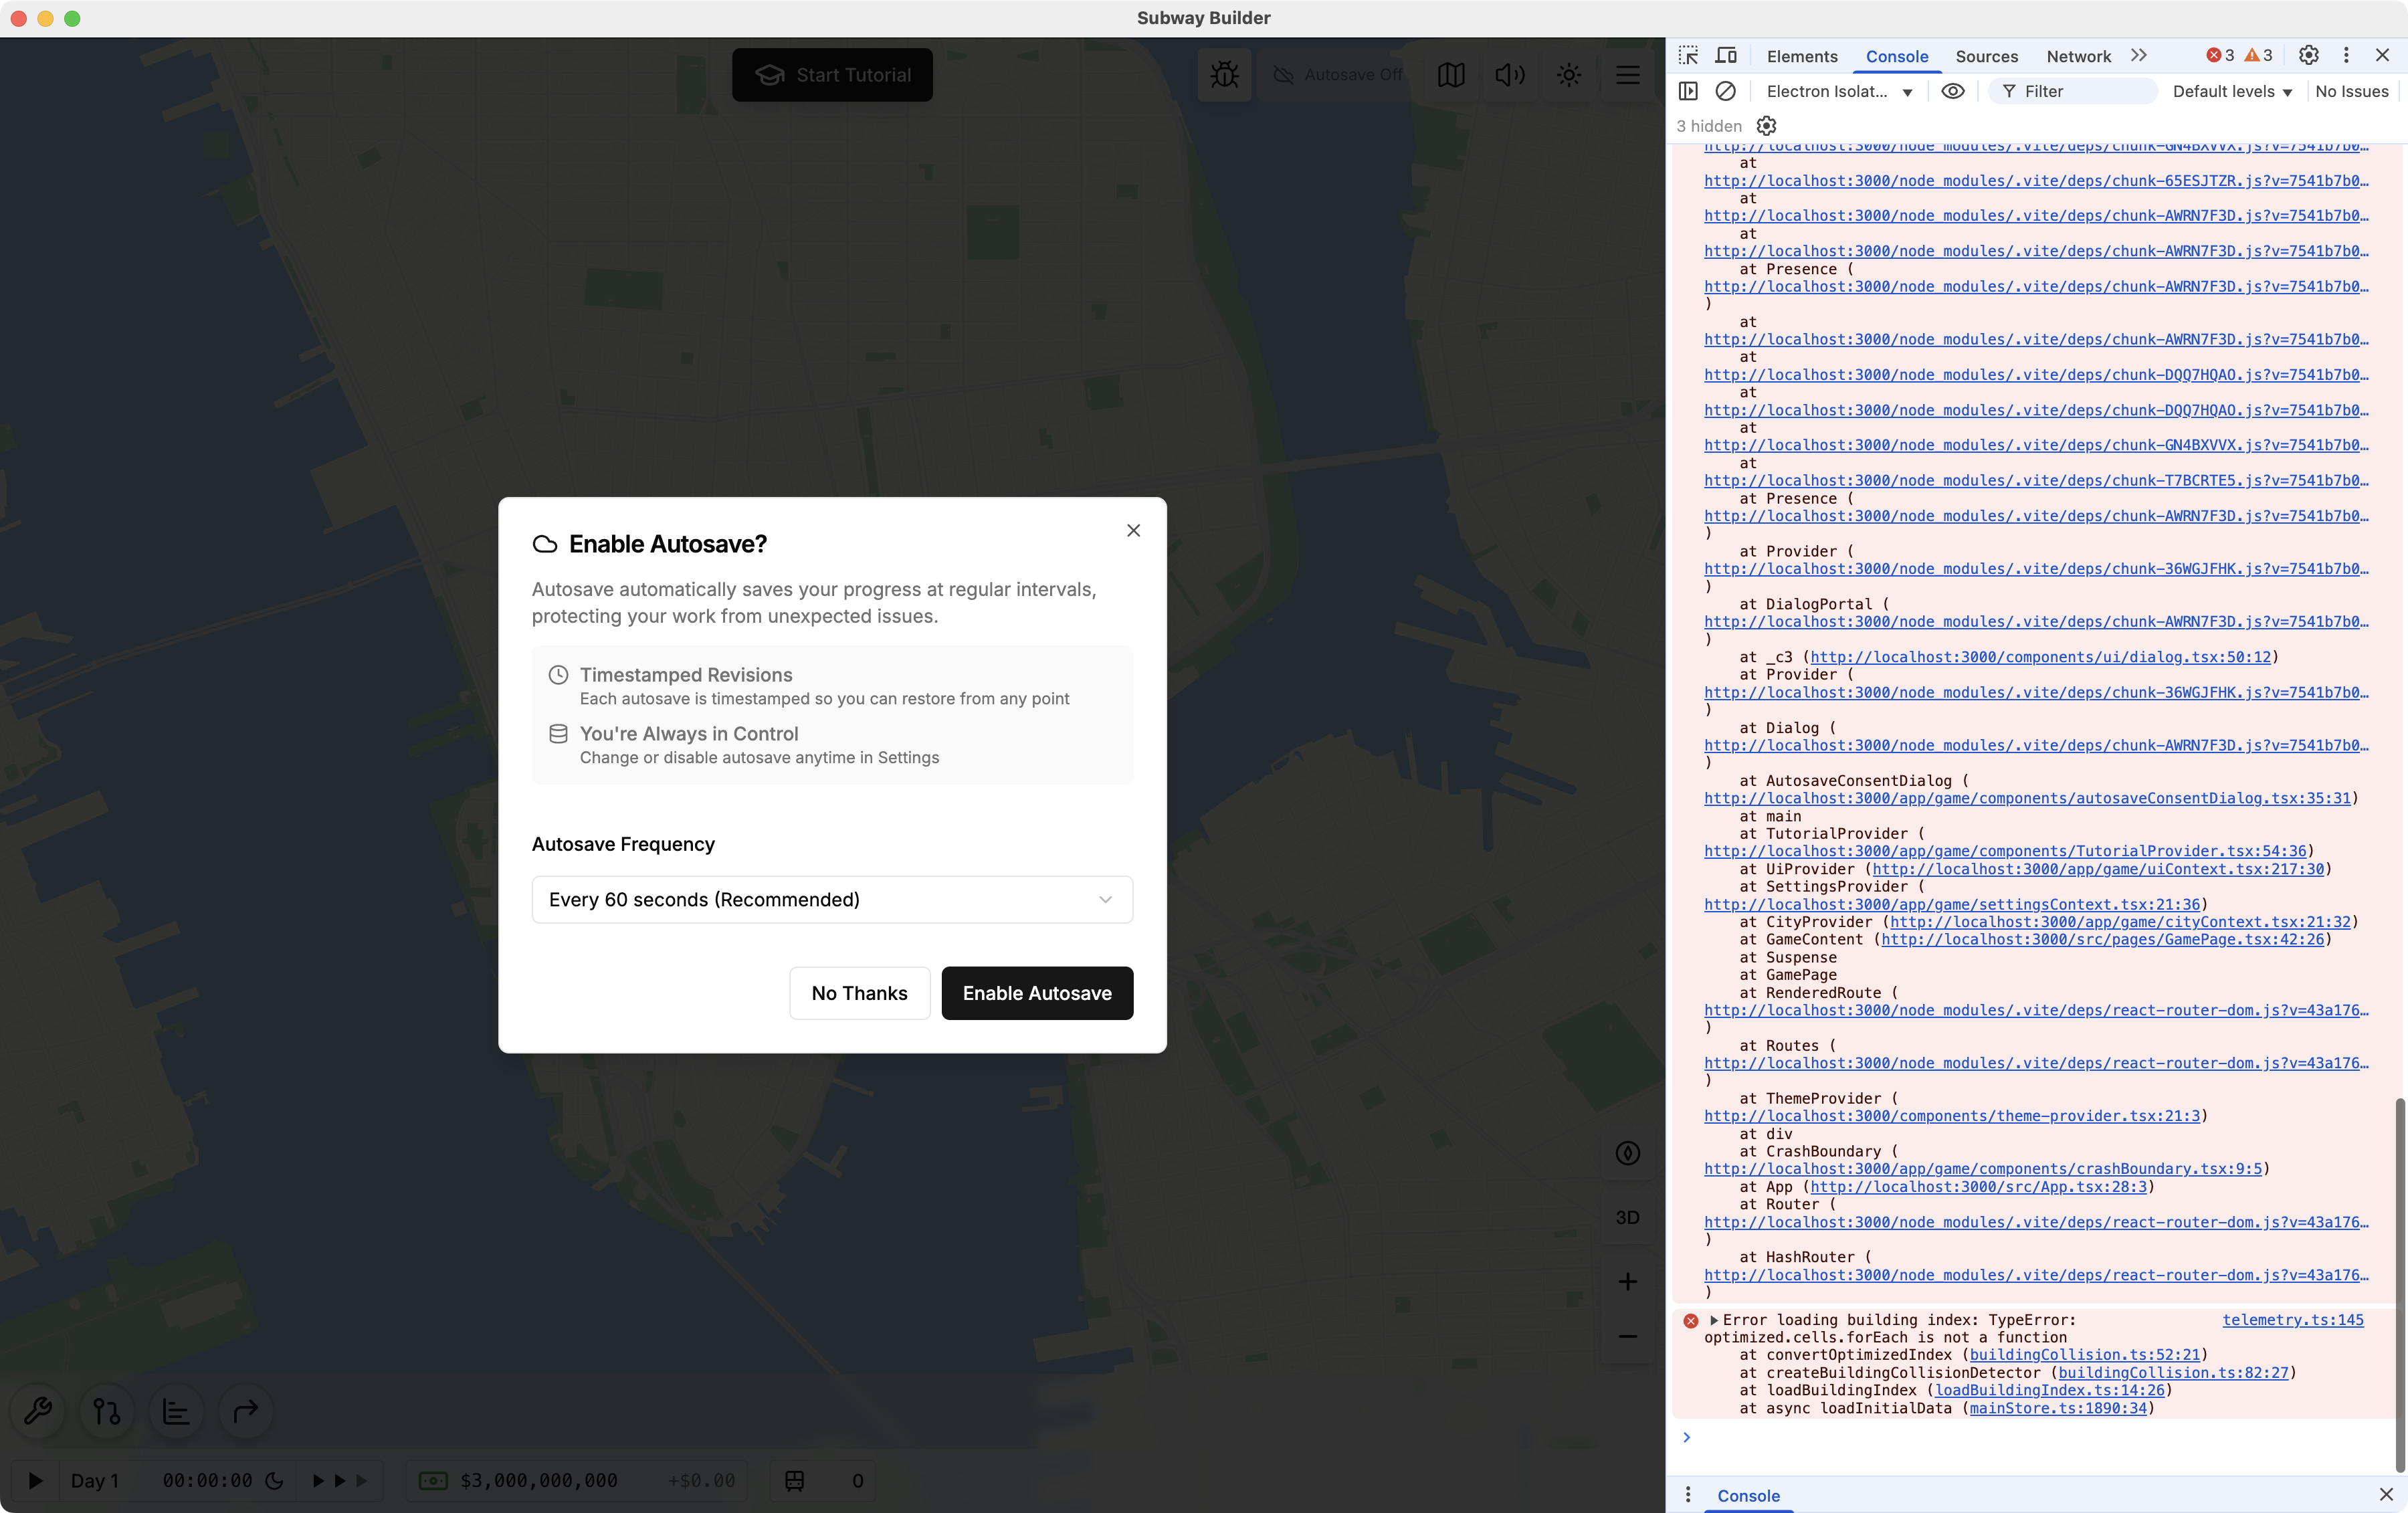Open the map view icon
This screenshot has height=1513, width=2408.
[1451, 74]
